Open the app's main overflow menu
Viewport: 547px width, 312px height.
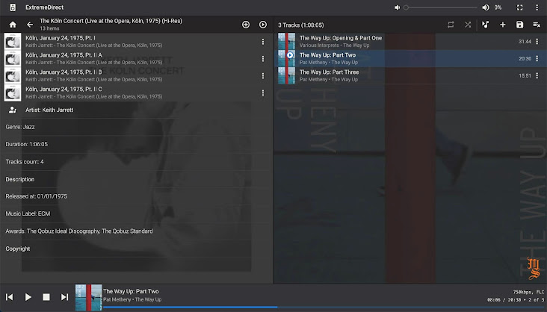537,7
